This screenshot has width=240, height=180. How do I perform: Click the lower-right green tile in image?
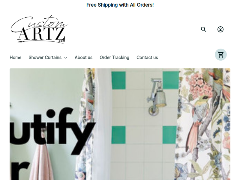coord(169,135)
